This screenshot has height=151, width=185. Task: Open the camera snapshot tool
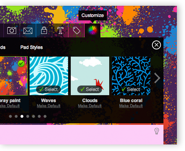[x=12, y=30]
